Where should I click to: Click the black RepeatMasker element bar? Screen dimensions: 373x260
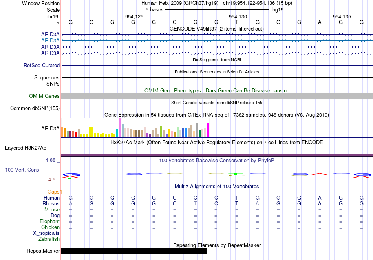click(134, 251)
